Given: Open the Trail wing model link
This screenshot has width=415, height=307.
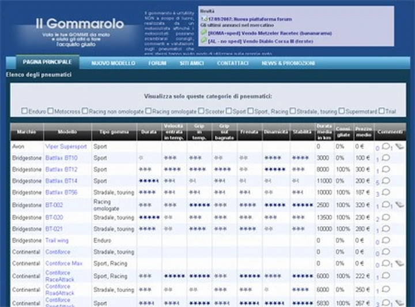Looking at the screenshot, I should coord(56,240).
